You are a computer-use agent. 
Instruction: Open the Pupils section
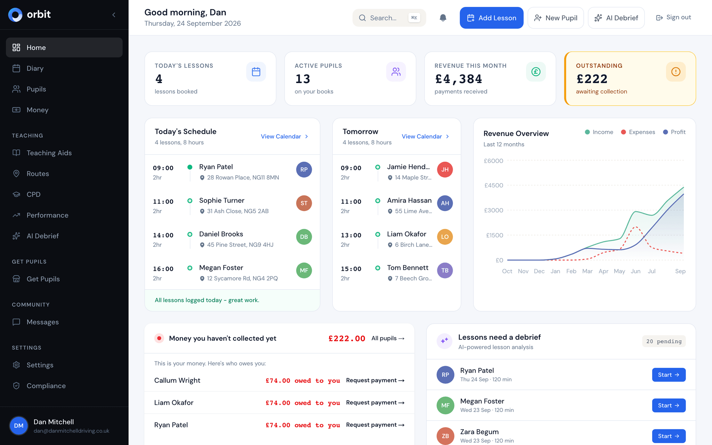[64, 89]
